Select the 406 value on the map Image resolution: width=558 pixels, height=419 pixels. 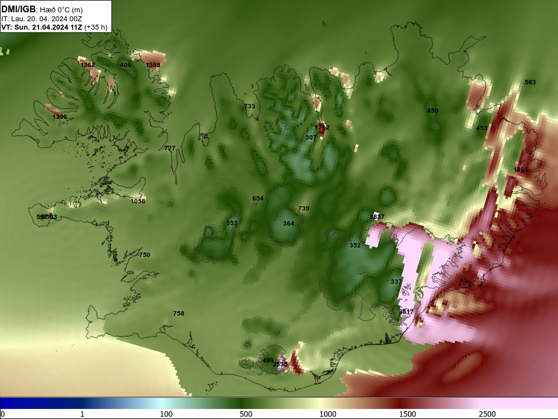126,65
